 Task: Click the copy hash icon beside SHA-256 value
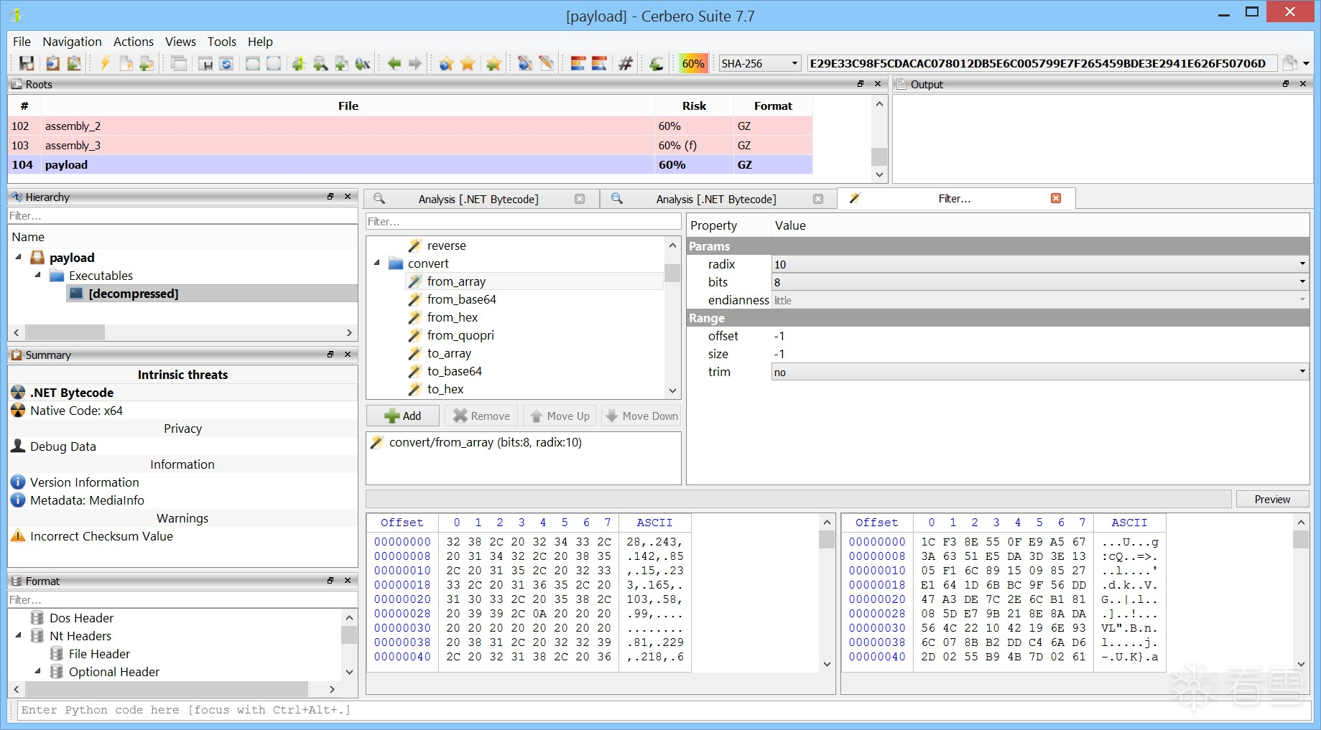click(x=1290, y=63)
